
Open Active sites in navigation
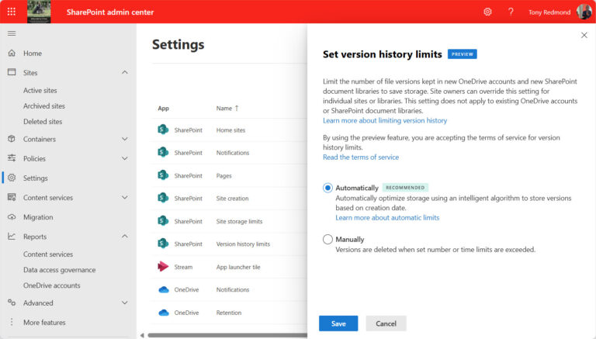tap(40, 91)
